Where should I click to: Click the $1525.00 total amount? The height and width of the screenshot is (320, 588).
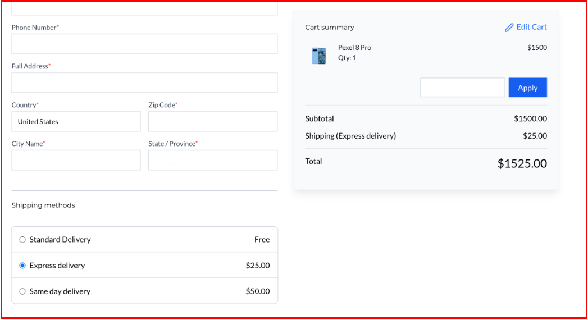[522, 163]
